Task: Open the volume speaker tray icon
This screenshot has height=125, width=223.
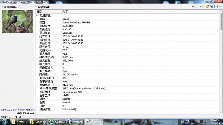Action: [x=205, y=122]
